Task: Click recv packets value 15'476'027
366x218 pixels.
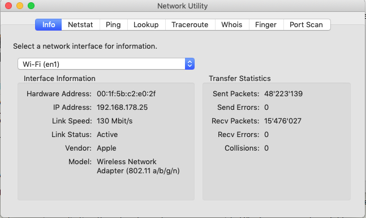Action: (x=283, y=121)
